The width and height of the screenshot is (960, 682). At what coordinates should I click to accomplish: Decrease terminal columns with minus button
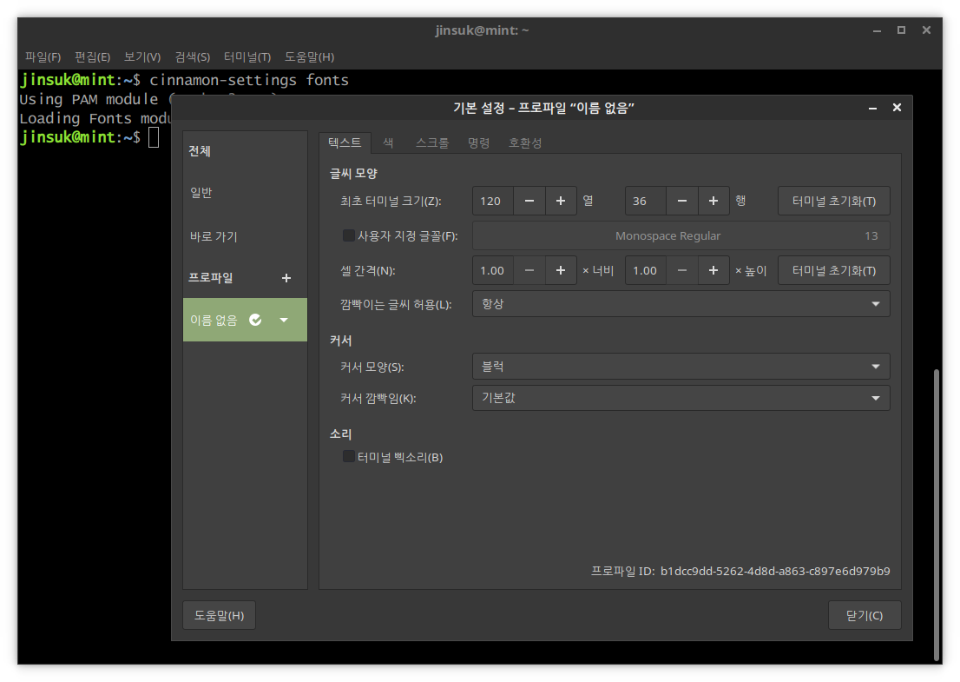point(529,201)
